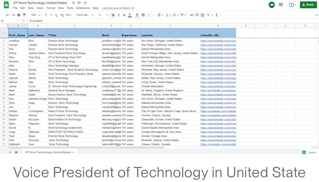Open the Tools menu

[x=70, y=8]
